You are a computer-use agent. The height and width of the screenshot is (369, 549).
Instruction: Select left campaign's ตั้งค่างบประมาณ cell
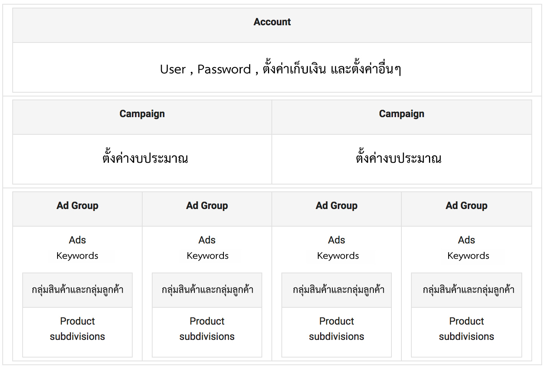click(x=142, y=159)
